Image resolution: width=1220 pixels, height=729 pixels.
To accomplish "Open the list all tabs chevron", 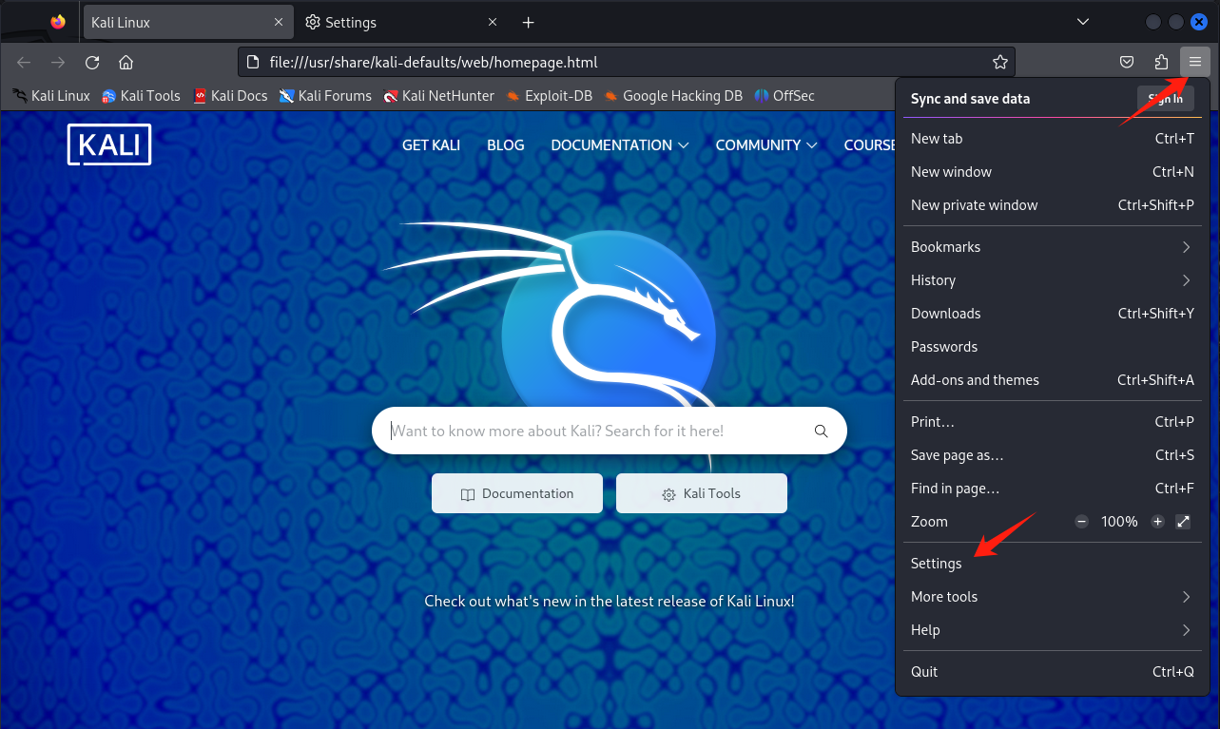I will point(1082,22).
